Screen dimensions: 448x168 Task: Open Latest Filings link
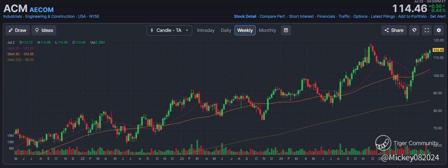383,16
